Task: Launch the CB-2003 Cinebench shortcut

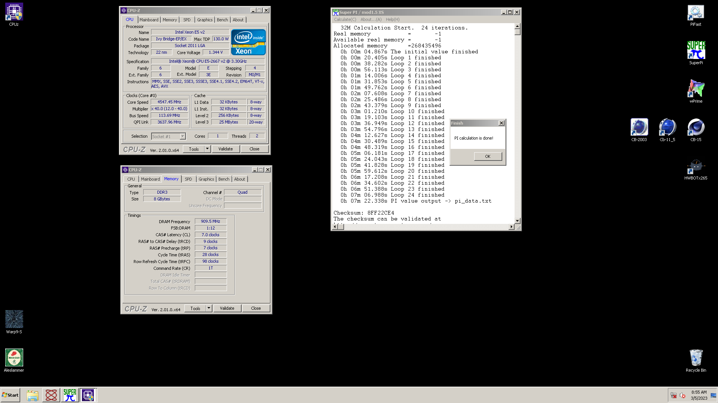Action: click(x=639, y=130)
